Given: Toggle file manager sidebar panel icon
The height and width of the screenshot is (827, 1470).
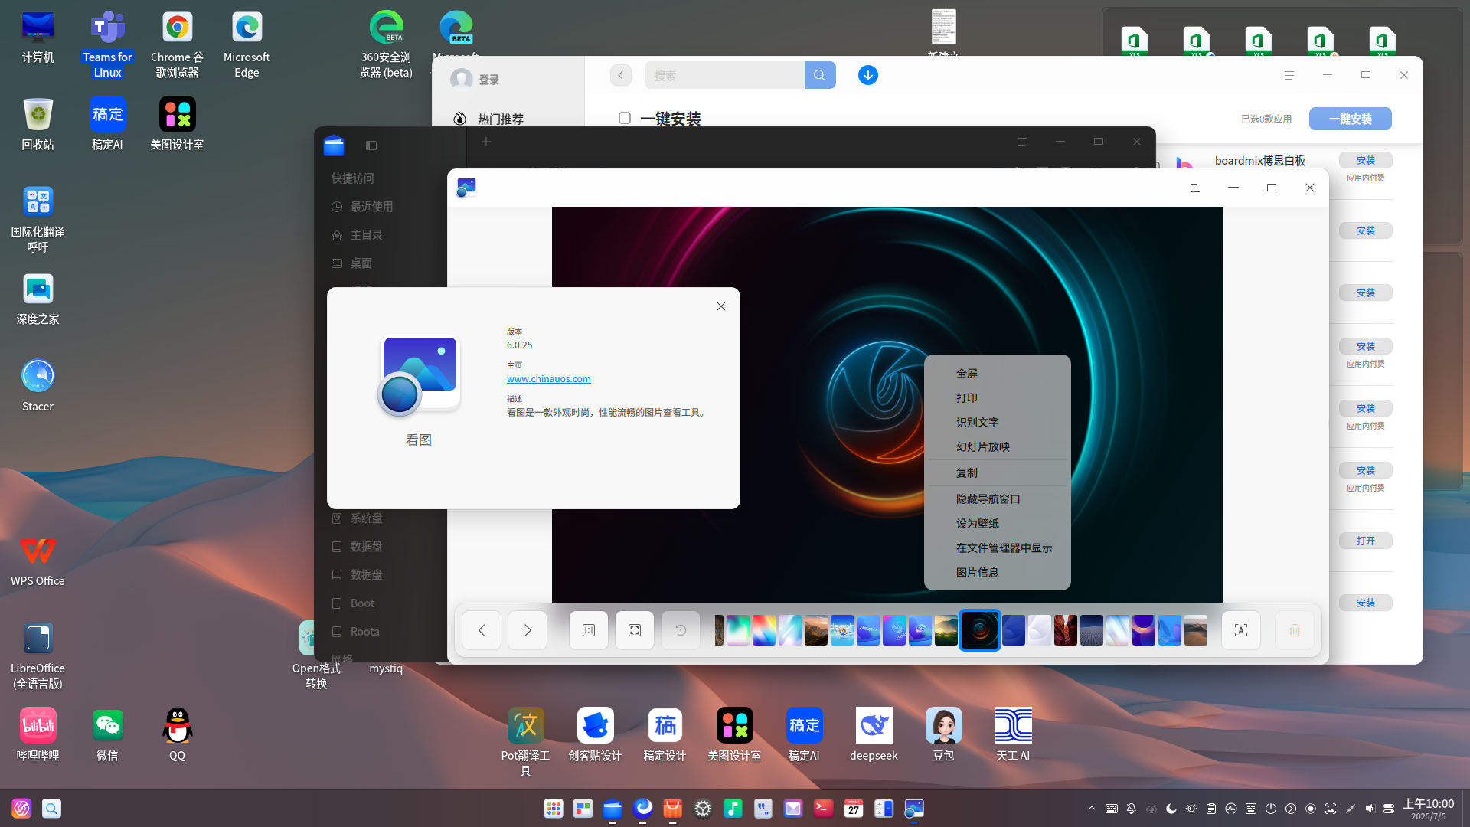Looking at the screenshot, I should coord(371,145).
